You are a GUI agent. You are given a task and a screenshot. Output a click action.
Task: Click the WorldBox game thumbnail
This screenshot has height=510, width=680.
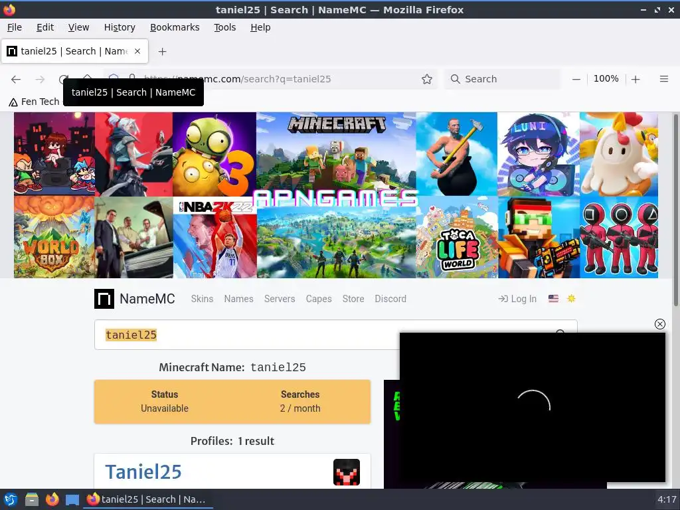point(54,237)
